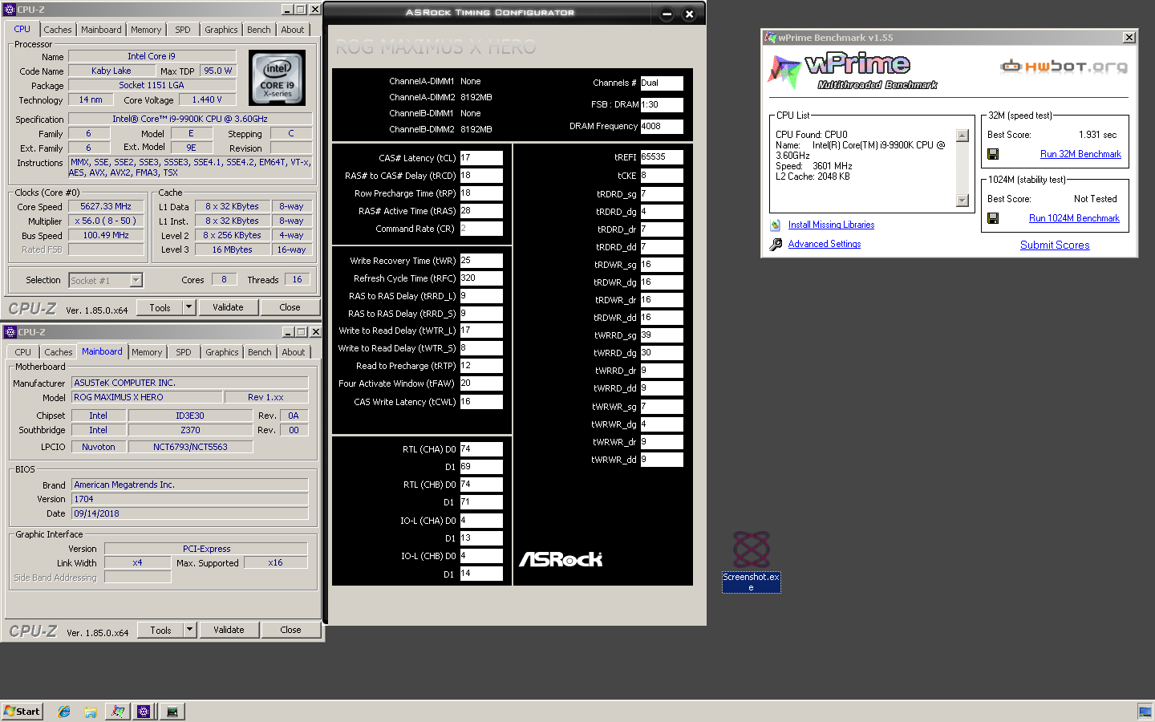
Task: Open Bench tab in upper CPU-Z window
Action: (x=259, y=30)
